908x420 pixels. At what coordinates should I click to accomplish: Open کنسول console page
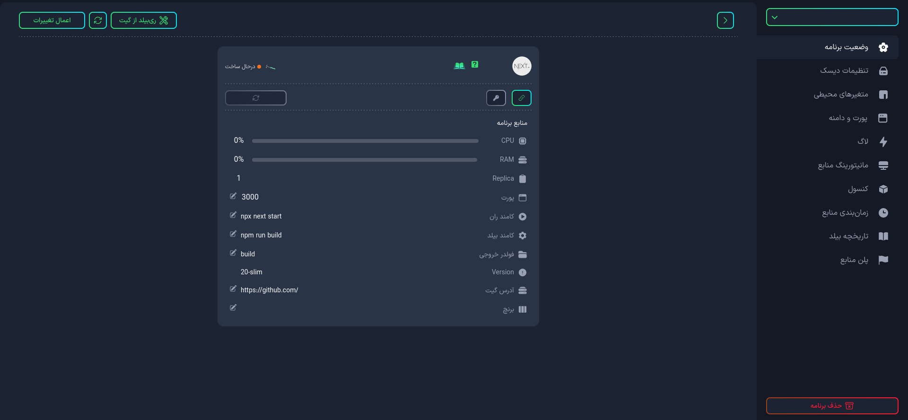tap(828, 189)
